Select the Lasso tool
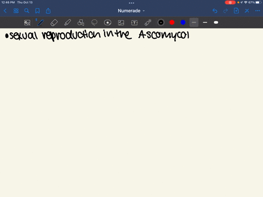This screenshot has width=263, height=197. pos(94,22)
